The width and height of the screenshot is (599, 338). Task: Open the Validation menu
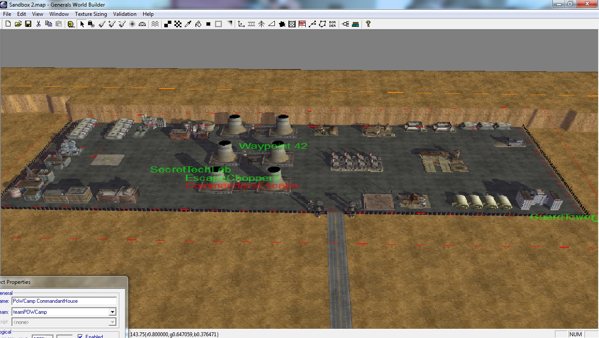pos(125,14)
